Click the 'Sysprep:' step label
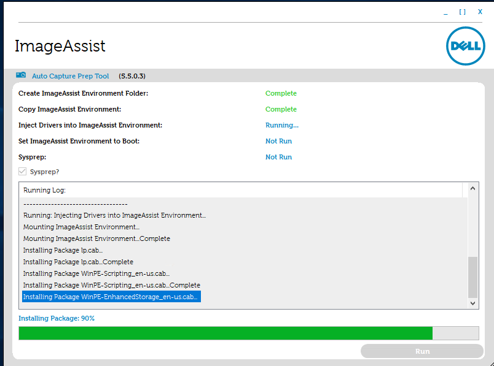 32,157
